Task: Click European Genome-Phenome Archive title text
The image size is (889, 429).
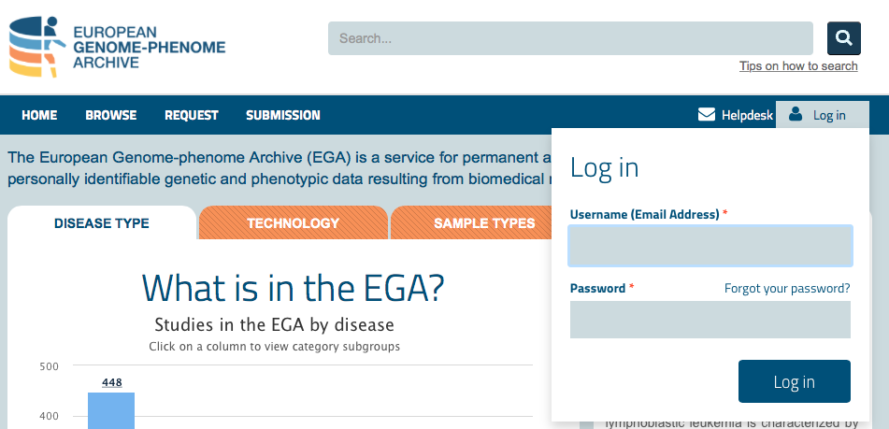Action: pos(149,46)
